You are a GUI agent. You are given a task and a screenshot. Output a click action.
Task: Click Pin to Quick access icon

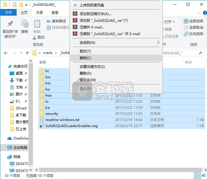(x=10, y=24)
